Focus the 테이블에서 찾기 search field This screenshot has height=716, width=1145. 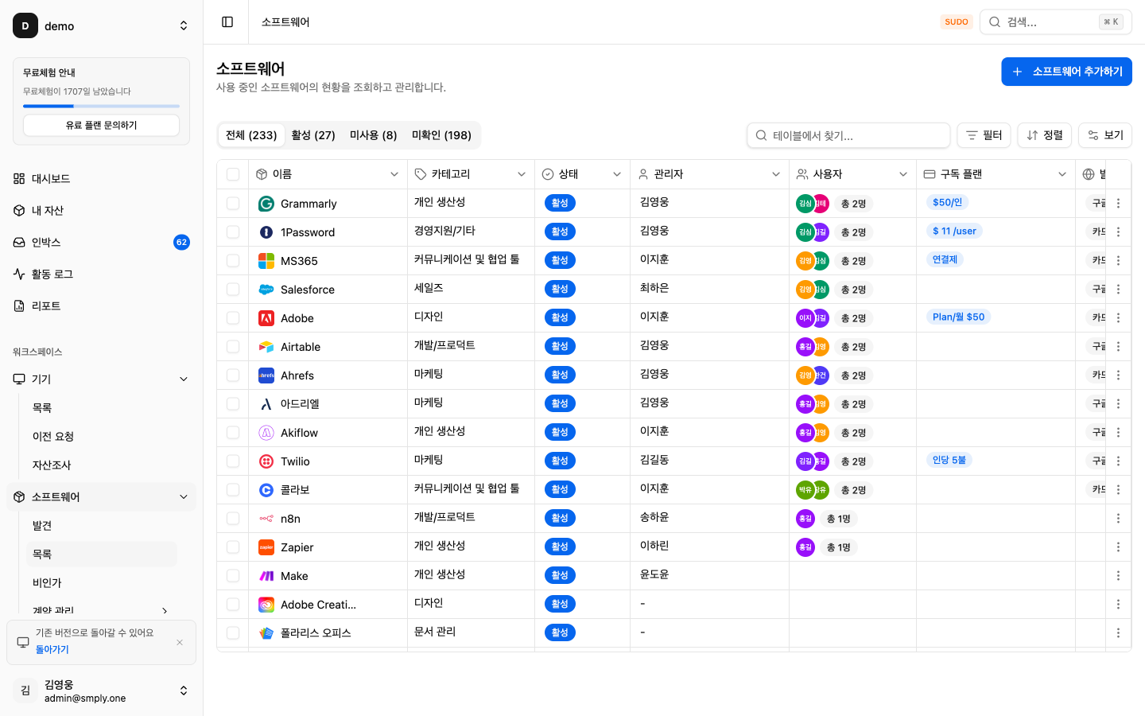(848, 135)
